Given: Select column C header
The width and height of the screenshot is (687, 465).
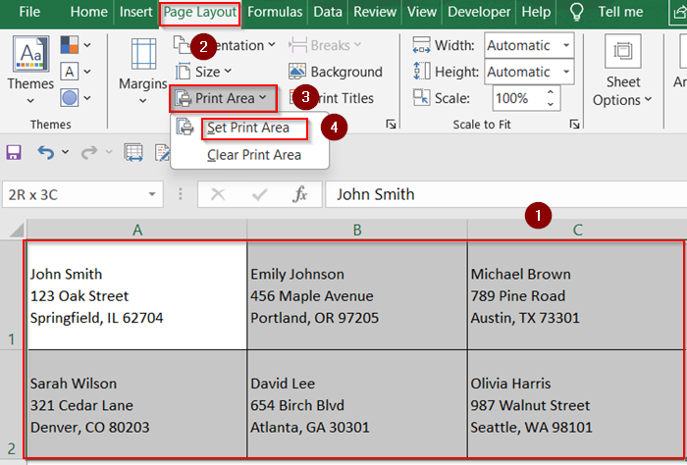Looking at the screenshot, I should pos(577,230).
